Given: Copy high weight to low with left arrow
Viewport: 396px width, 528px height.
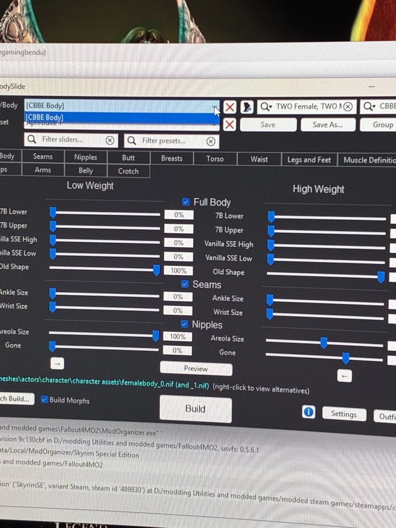Looking at the screenshot, I should (344, 376).
